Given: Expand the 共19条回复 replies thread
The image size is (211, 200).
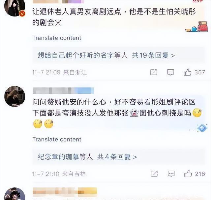Looking at the screenshot, I should [x=153, y=55].
